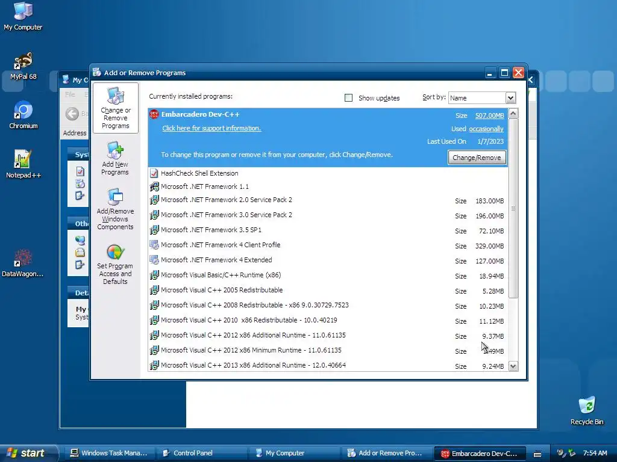Screen dimensions: 617x462
Task: Click program list scrollbar down arrow
Action: click(513, 366)
